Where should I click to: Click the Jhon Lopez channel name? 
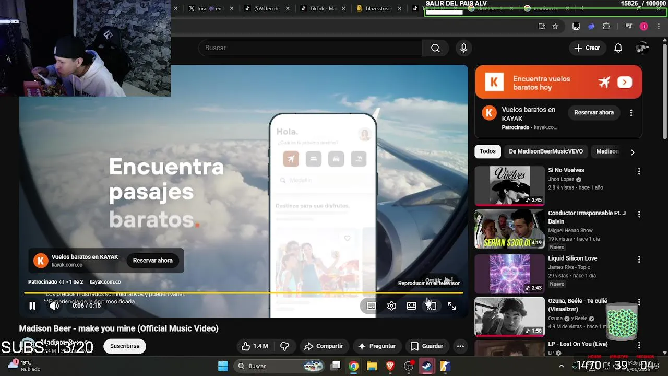tap(561, 179)
